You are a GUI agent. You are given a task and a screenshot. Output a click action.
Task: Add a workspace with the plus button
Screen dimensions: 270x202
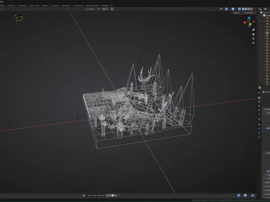coord(112,6)
